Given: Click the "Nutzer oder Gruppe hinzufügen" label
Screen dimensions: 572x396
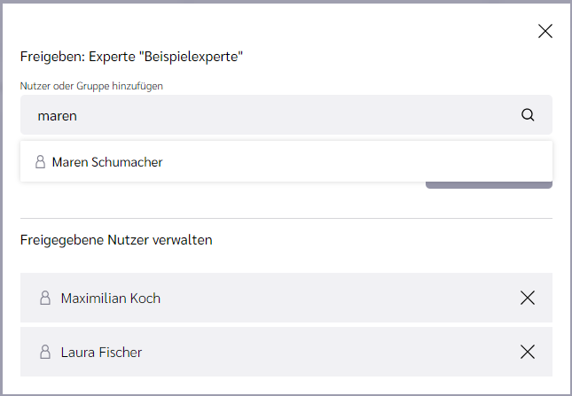Looking at the screenshot, I should click(x=91, y=86).
